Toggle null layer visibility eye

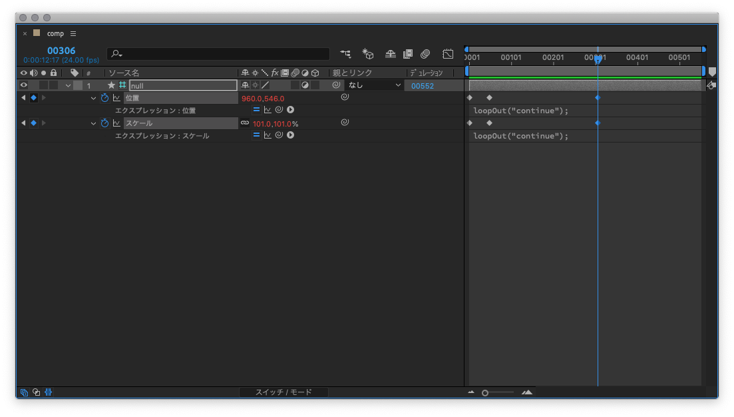23,85
